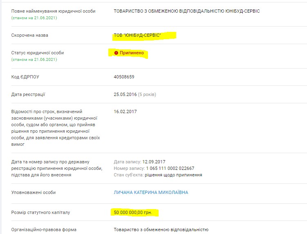Screen dimensions: 307x234
Task: Select the ЄДРПОУ code 40508659
Action: coord(124,77)
